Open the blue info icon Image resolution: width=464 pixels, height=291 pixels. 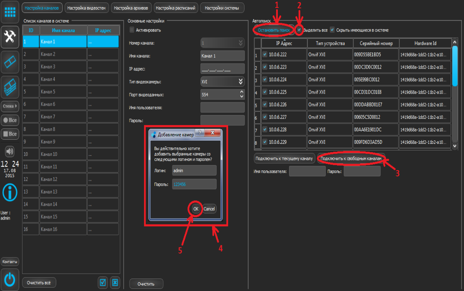[x=10, y=192]
